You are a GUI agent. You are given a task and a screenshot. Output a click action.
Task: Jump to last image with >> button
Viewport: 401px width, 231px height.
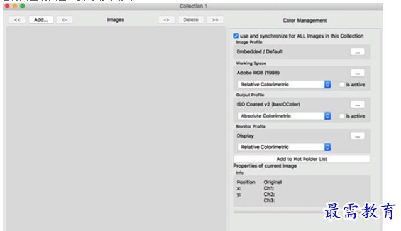[x=215, y=20]
